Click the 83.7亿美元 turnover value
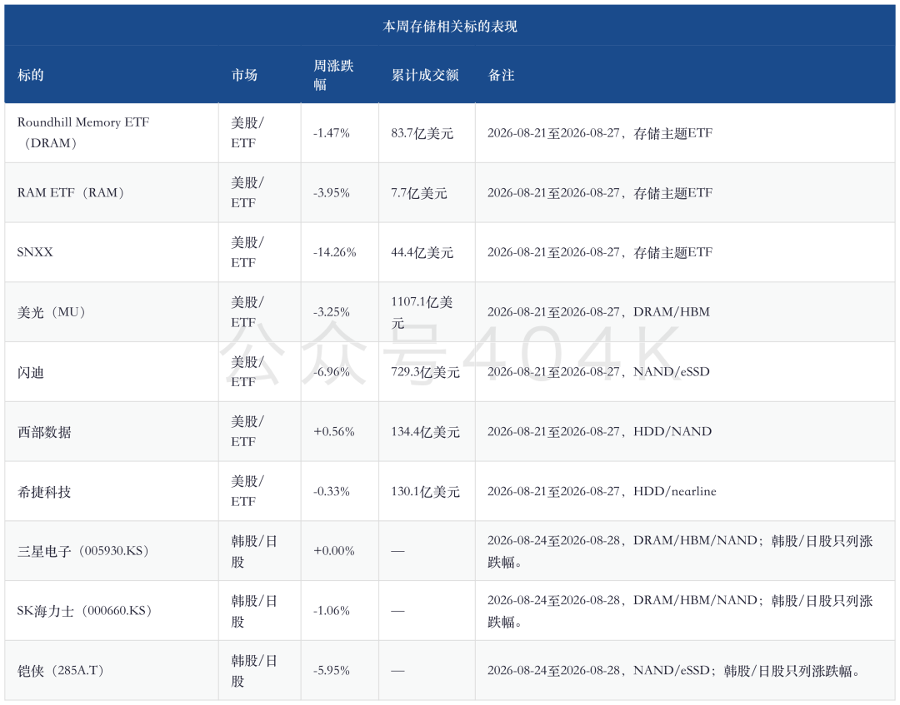 (422, 133)
